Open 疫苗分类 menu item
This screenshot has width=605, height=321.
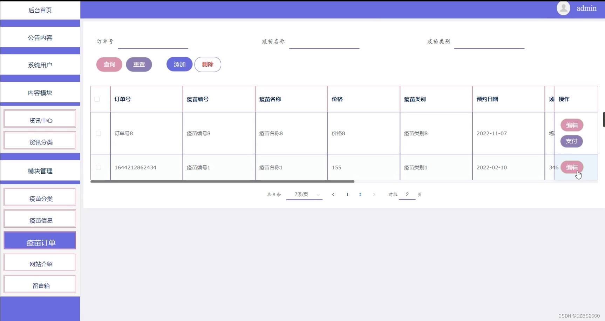point(40,197)
